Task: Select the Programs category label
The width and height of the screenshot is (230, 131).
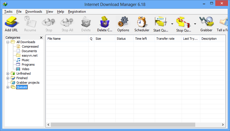Action: click(x=28, y=65)
